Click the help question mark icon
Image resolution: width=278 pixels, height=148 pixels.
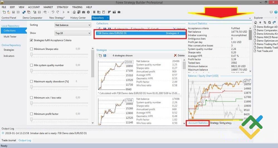click(x=276, y=12)
